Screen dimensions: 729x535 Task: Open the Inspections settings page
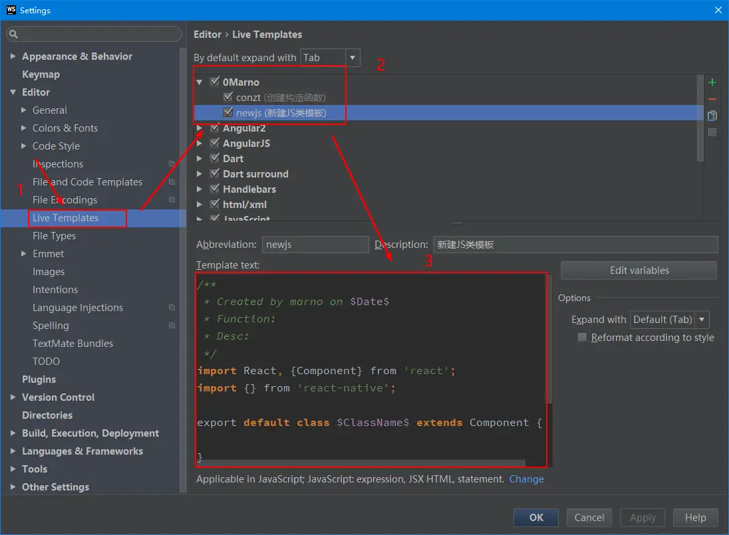[58, 164]
